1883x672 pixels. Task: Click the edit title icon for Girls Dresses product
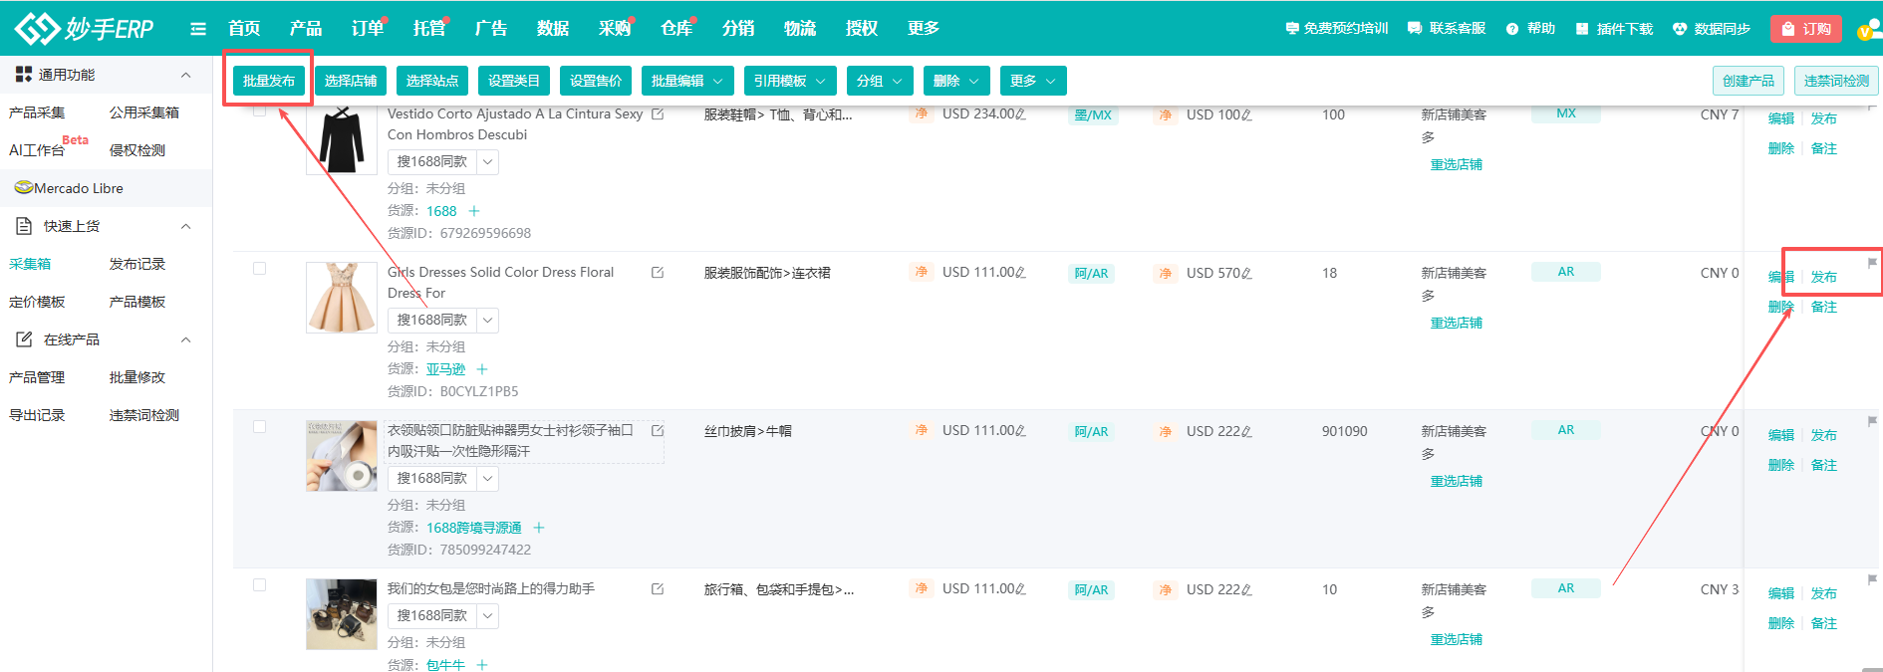pyautogui.click(x=658, y=272)
